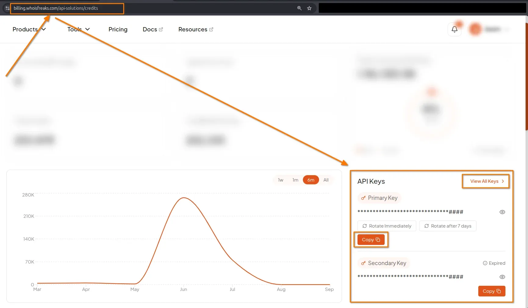Select the 1w chart range
Image resolution: width=528 pixels, height=308 pixels.
[x=281, y=180]
